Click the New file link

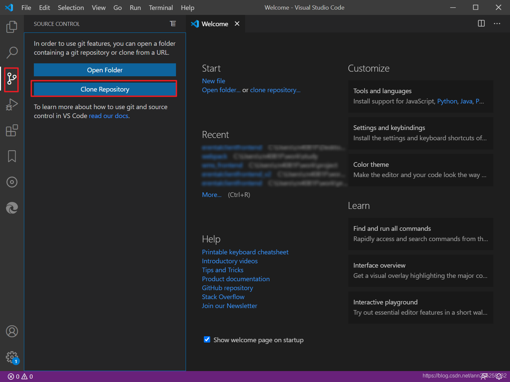(x=213, y=81)
